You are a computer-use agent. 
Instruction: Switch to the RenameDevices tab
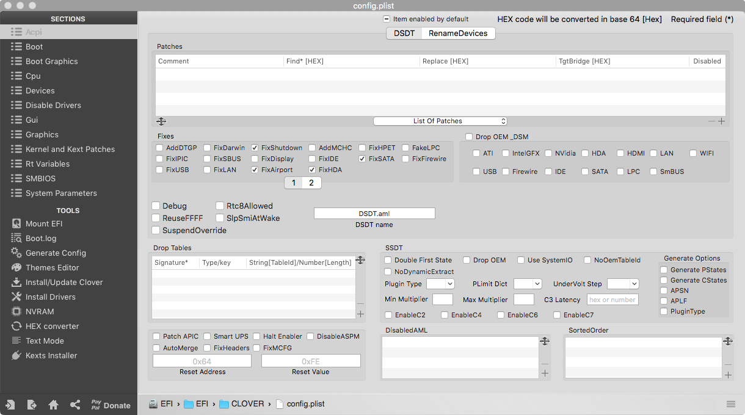pos(458,33)
